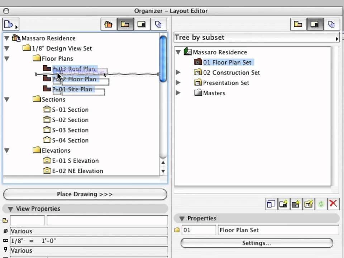Click the scroll up arrow in left tree
The image size is (344, 258).
click(163, 163)
